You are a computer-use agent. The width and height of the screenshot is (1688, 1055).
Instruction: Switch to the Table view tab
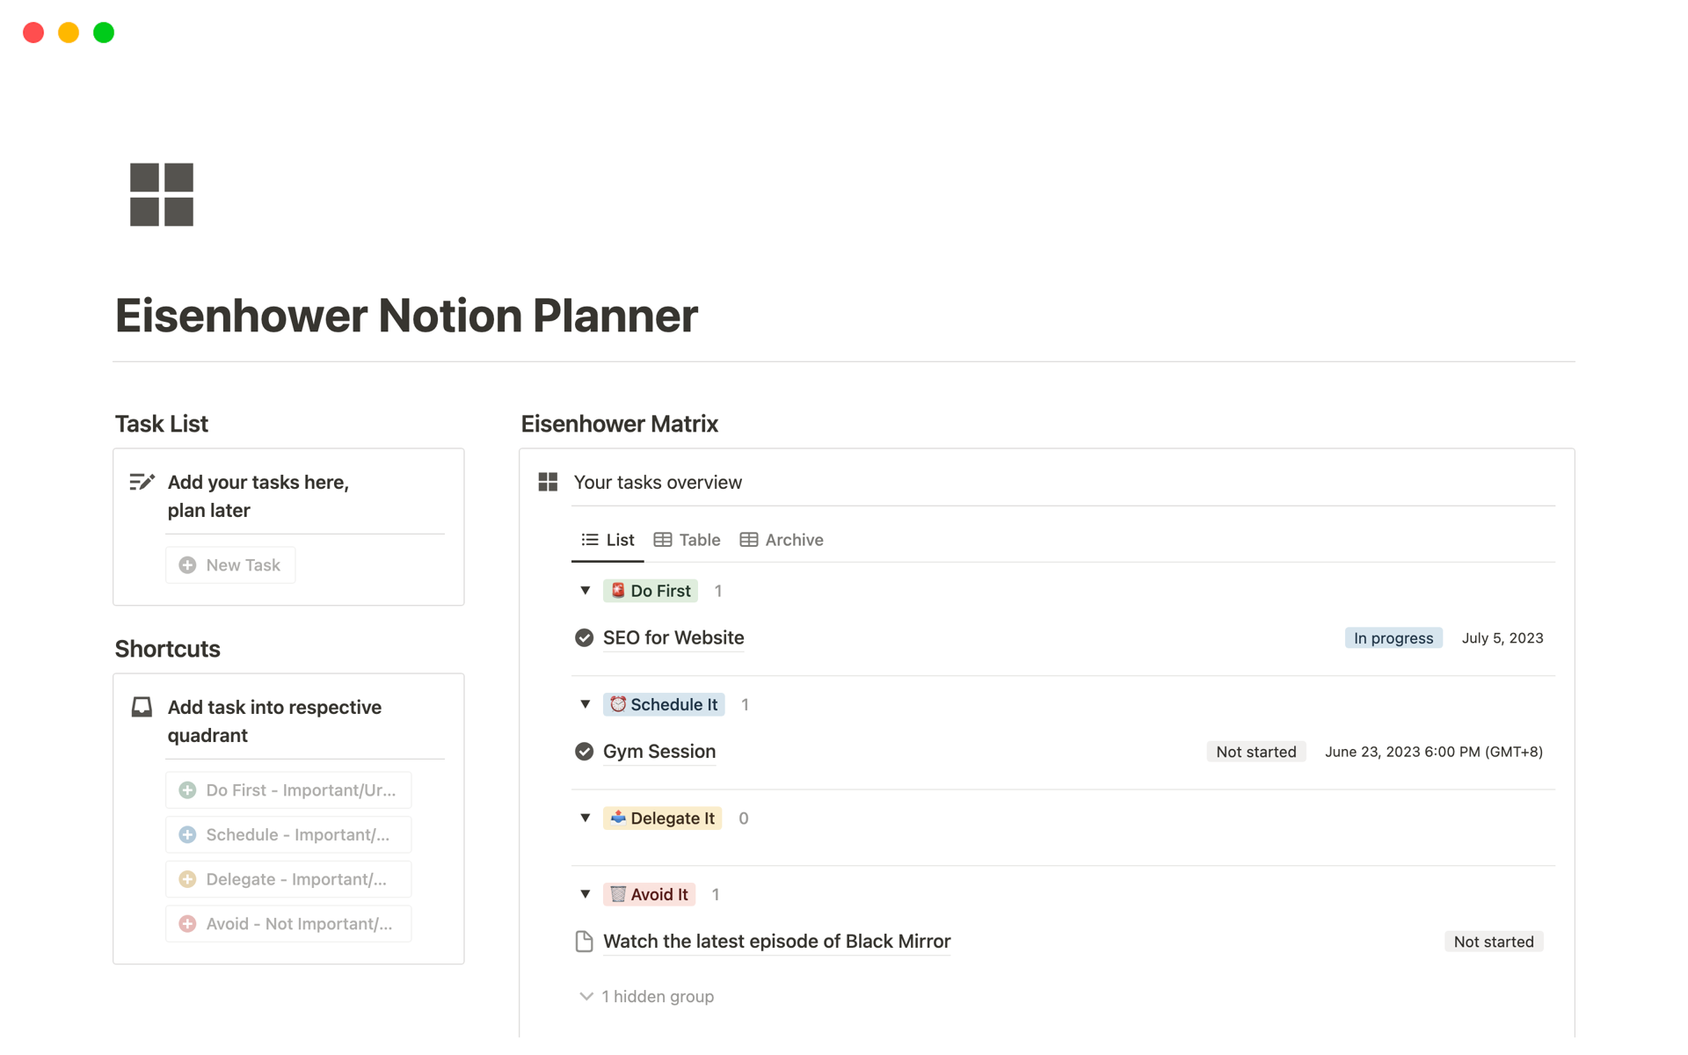click(x=687, y=540)
